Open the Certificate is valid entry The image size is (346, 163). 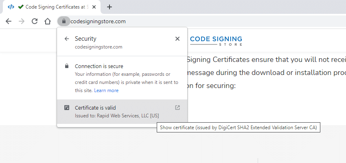[x=122, y=112]
